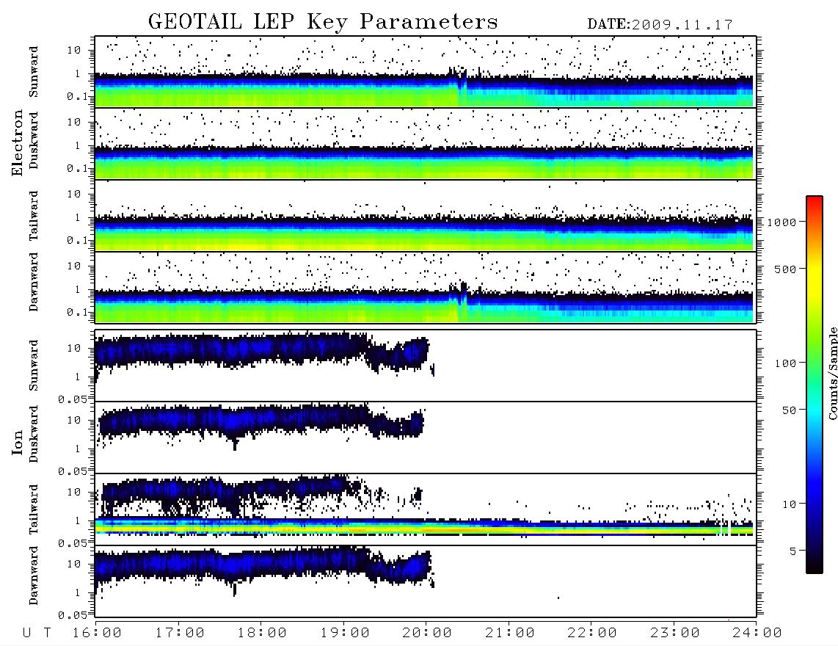
Task: Click the title "GEOTAIL LEP Key Parameters"
Action: (323, 22)
